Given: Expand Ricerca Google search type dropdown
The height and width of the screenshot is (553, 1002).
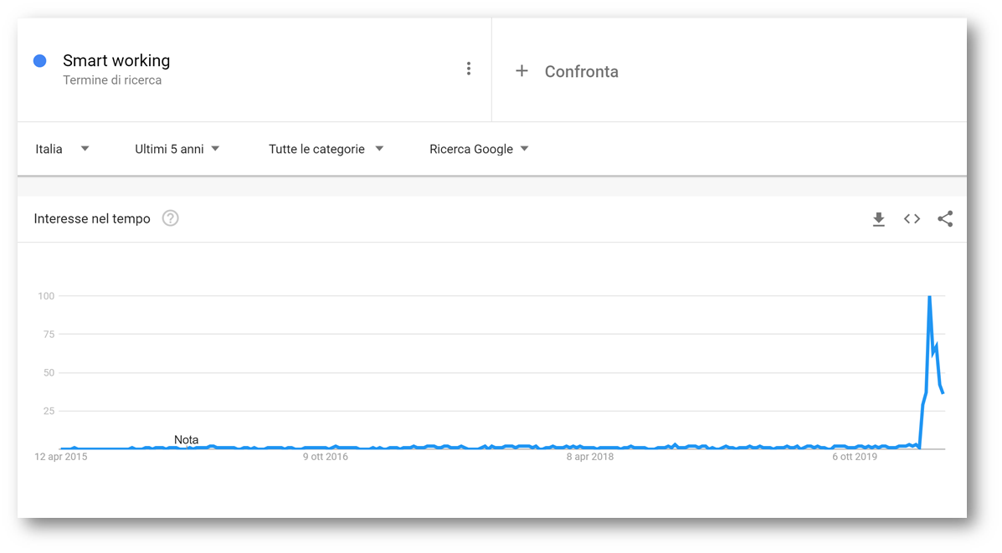Looking at the screenshot, I should click(x=479, y=149).
